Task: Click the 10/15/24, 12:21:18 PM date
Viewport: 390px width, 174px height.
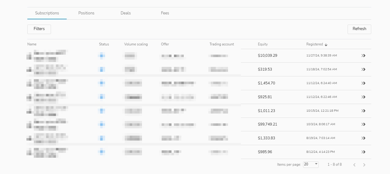Action: coord(322,111)
